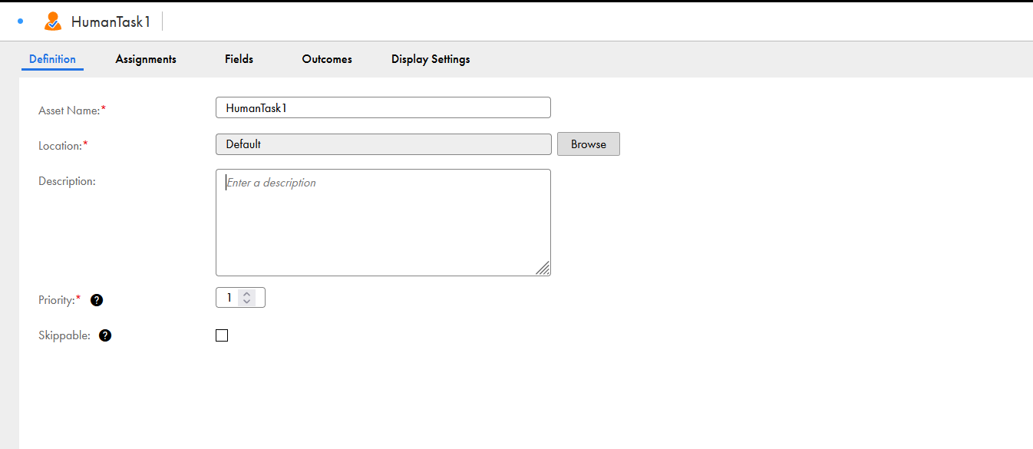Viewport: 1033px width, 449px height.
Task: Click the Priority number field
Action: pos(240,297)
